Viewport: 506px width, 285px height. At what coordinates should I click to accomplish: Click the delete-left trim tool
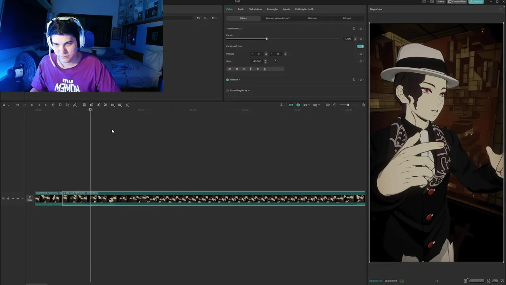click(x=39, y=105)
